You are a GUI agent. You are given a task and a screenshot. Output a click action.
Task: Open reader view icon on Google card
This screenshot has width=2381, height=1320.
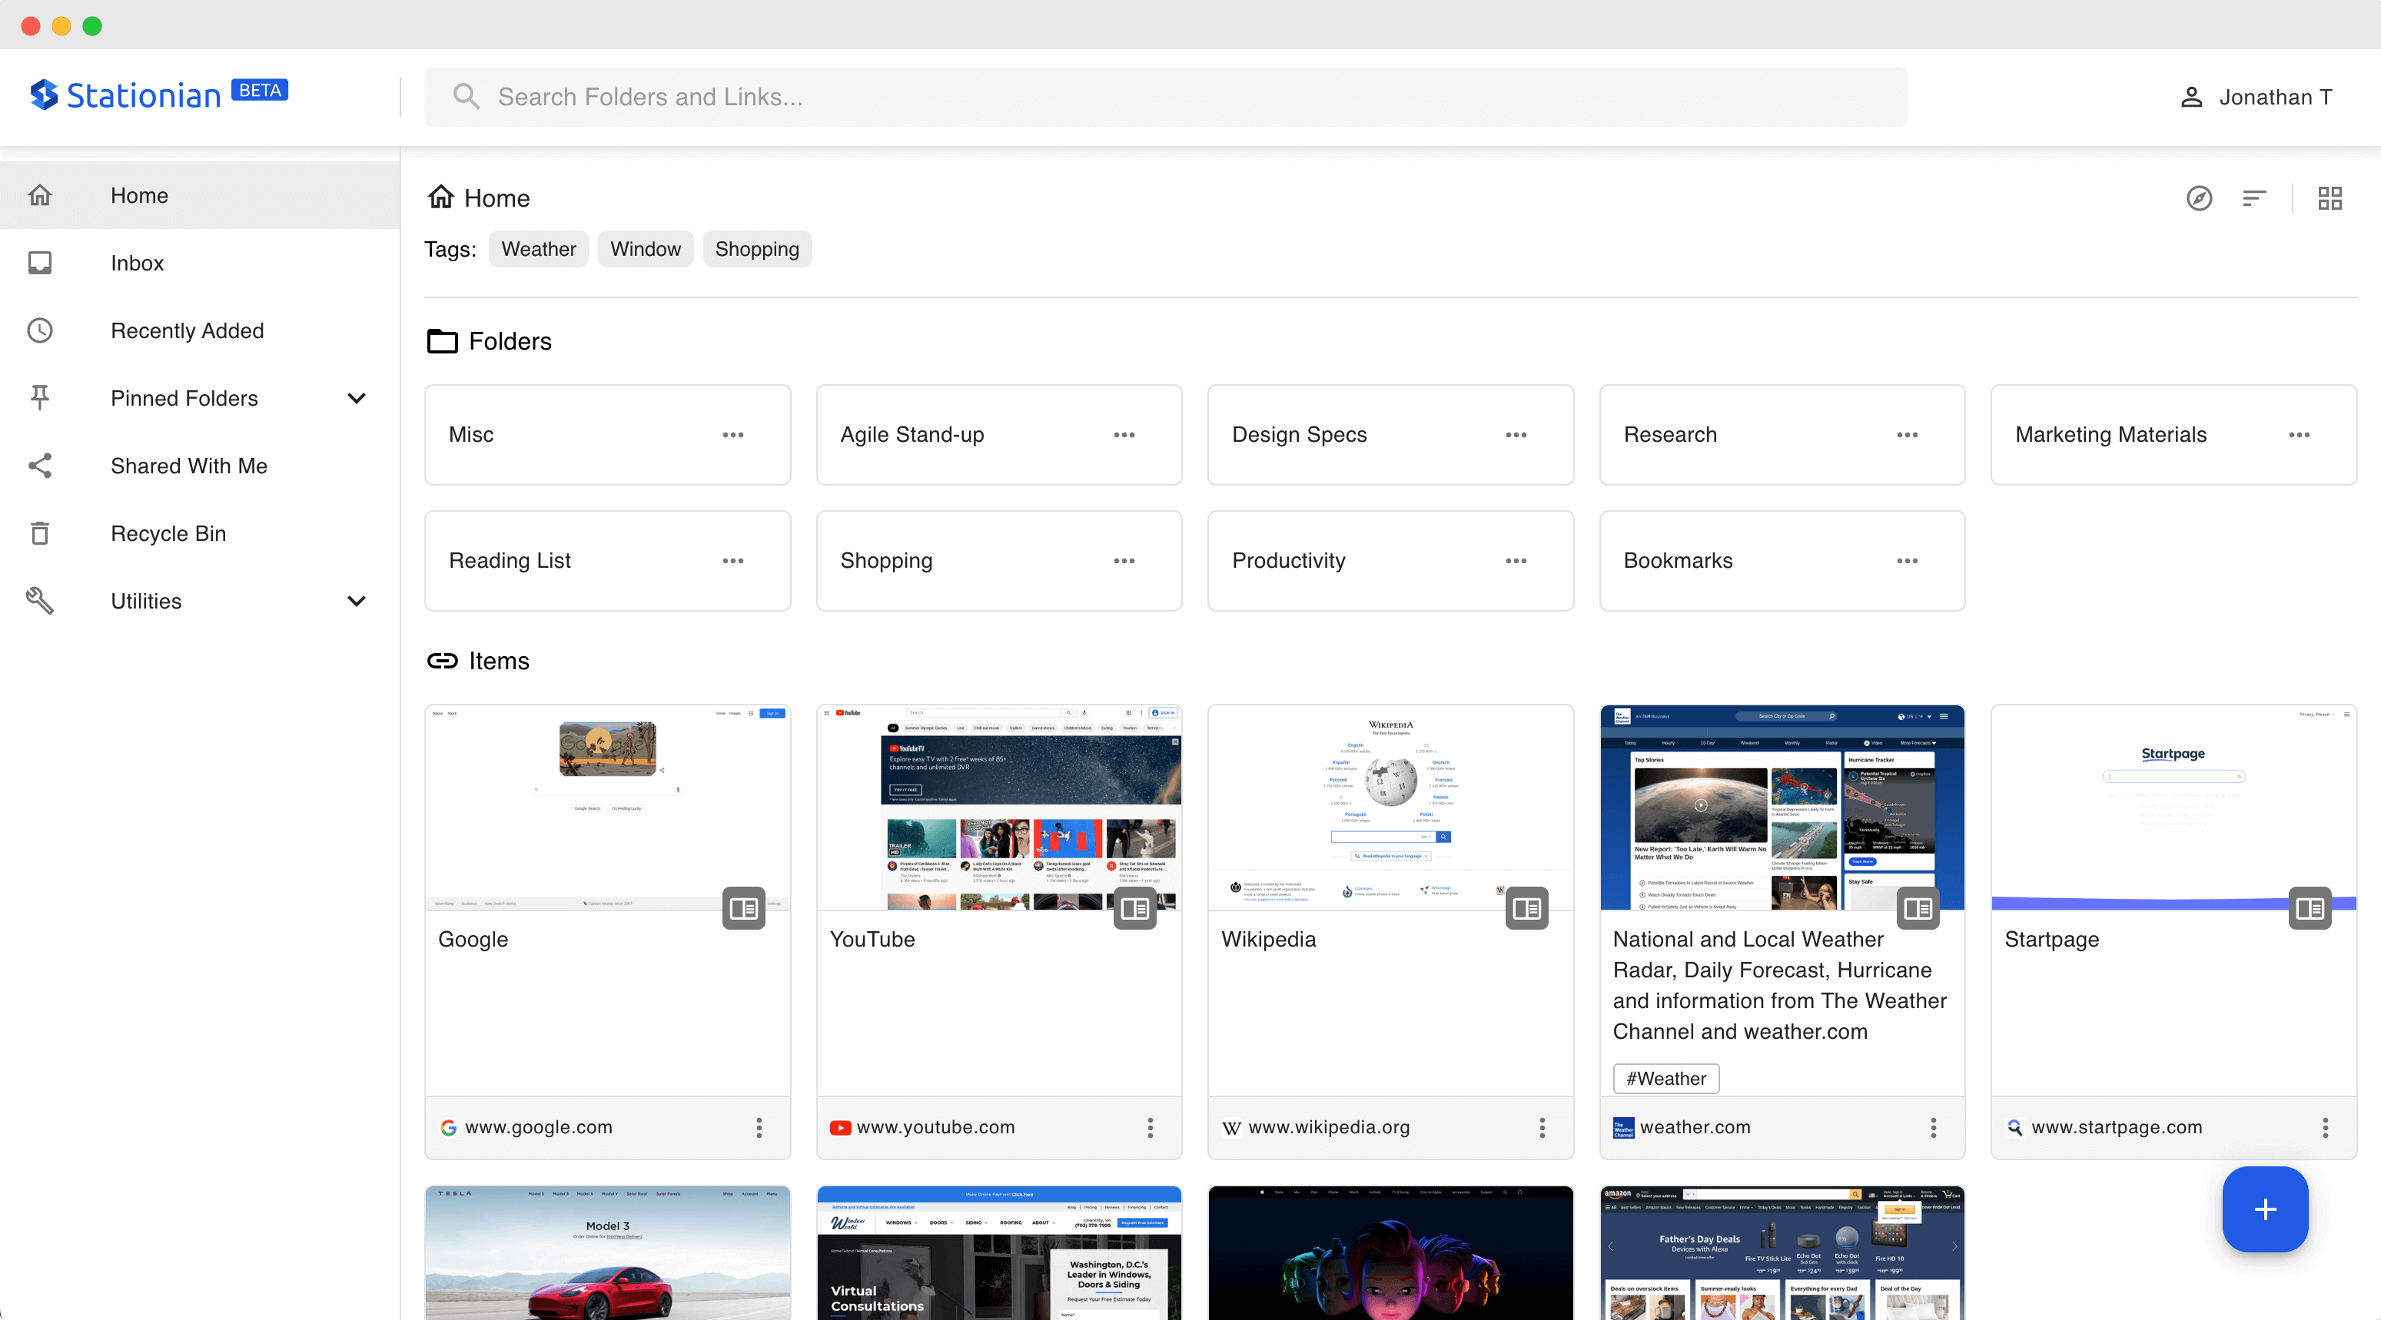[743, 909]
